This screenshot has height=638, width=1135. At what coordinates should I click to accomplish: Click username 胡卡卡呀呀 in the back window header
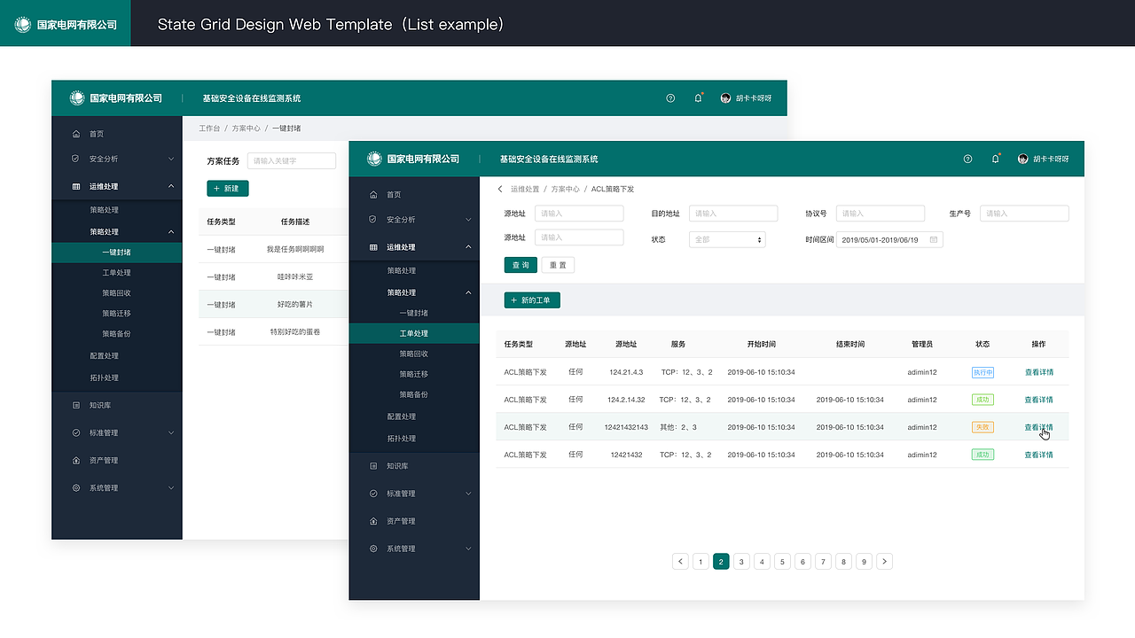tap(754, 98)
